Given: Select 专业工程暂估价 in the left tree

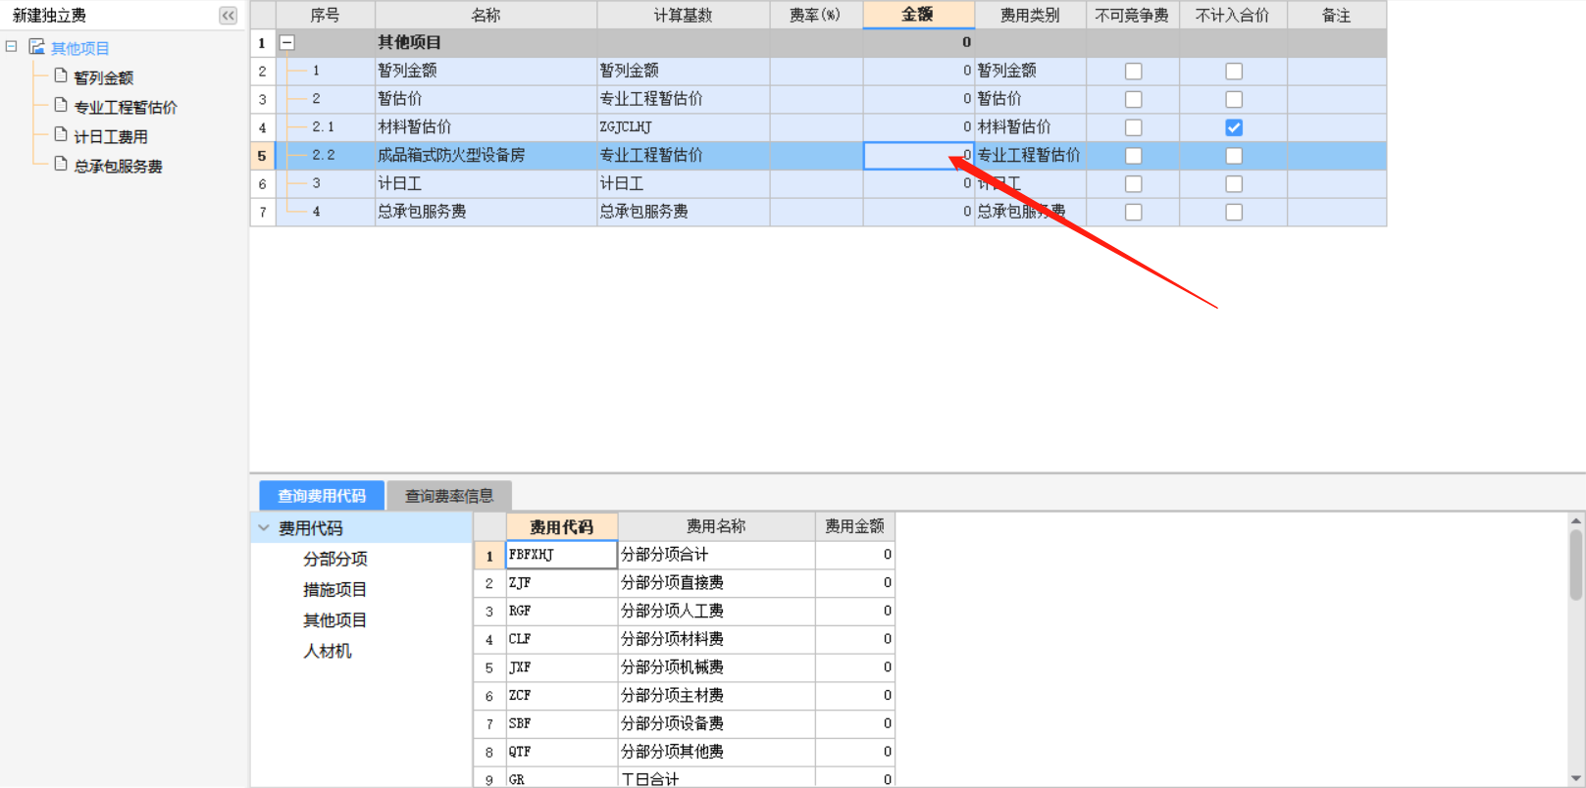Looking at the screenshot, I should [126, 107].
